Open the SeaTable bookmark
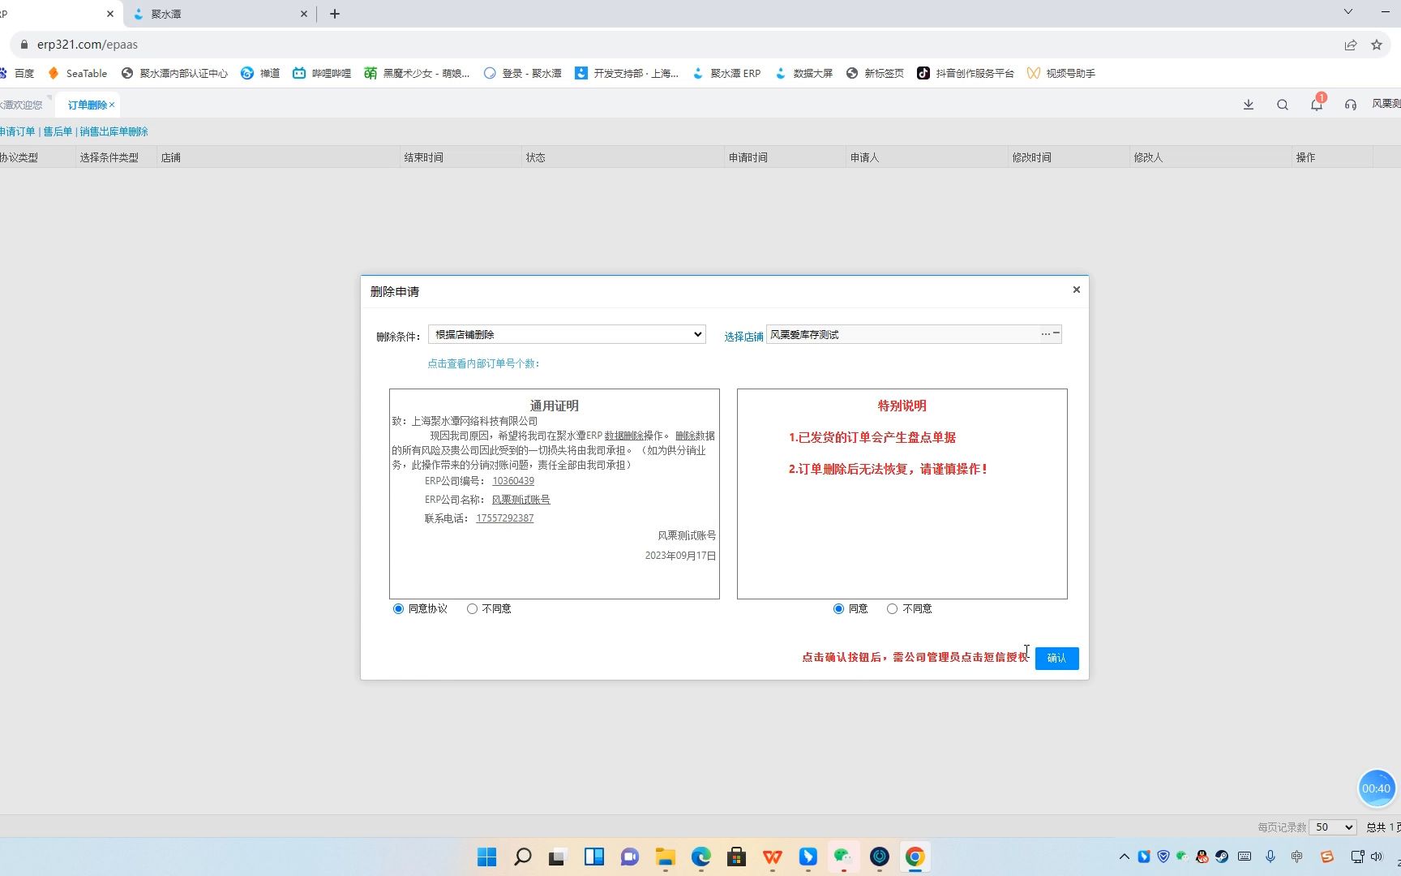The width and height of the screenshot is (1401, 876). (78, 73)
